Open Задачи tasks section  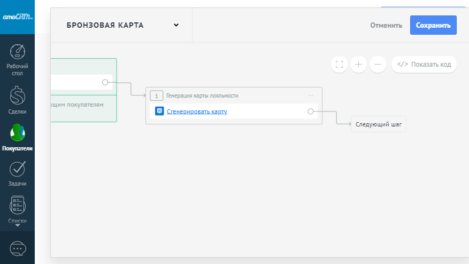click(x=18, y=169)
